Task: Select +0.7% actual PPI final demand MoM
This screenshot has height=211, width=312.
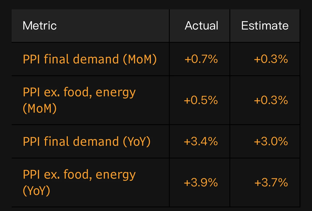Action: pos(201,59)
